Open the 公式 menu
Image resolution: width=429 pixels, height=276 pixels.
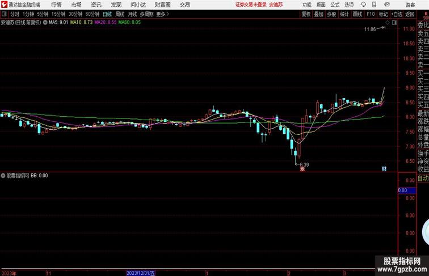(x=335, y=5)
